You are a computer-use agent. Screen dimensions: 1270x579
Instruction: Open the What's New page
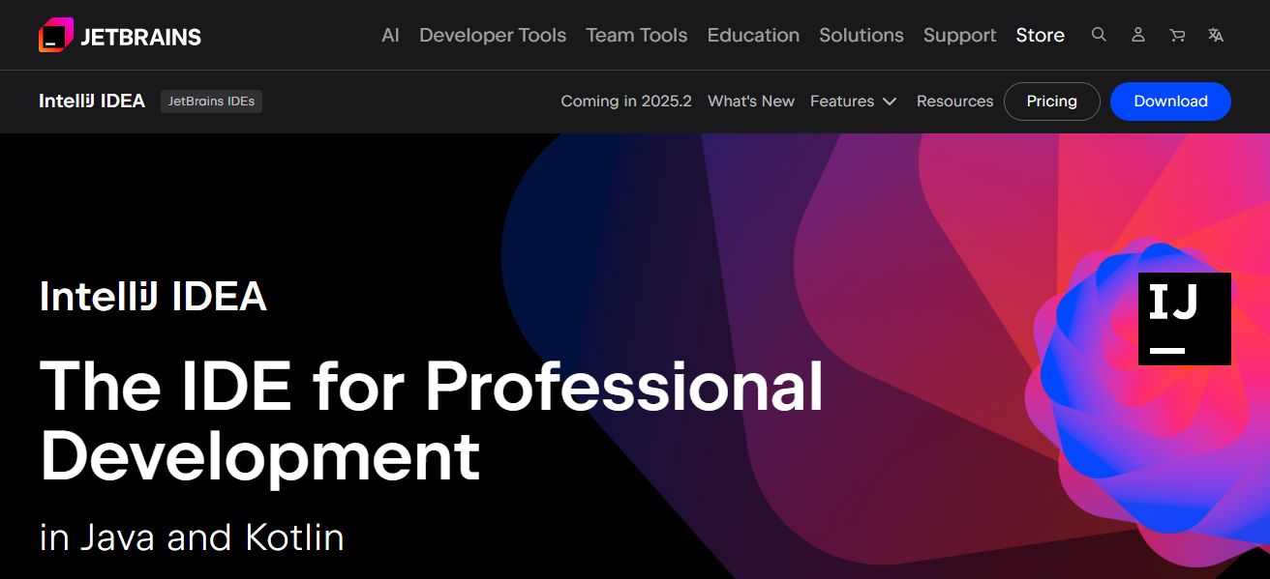click(751, 101)
